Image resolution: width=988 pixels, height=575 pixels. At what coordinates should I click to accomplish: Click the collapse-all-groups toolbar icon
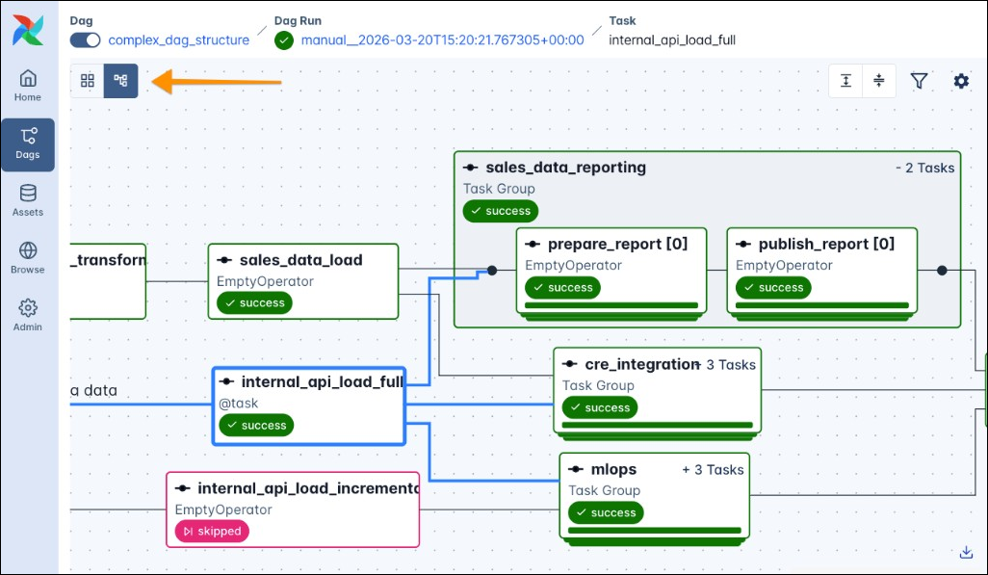point(878,81)
